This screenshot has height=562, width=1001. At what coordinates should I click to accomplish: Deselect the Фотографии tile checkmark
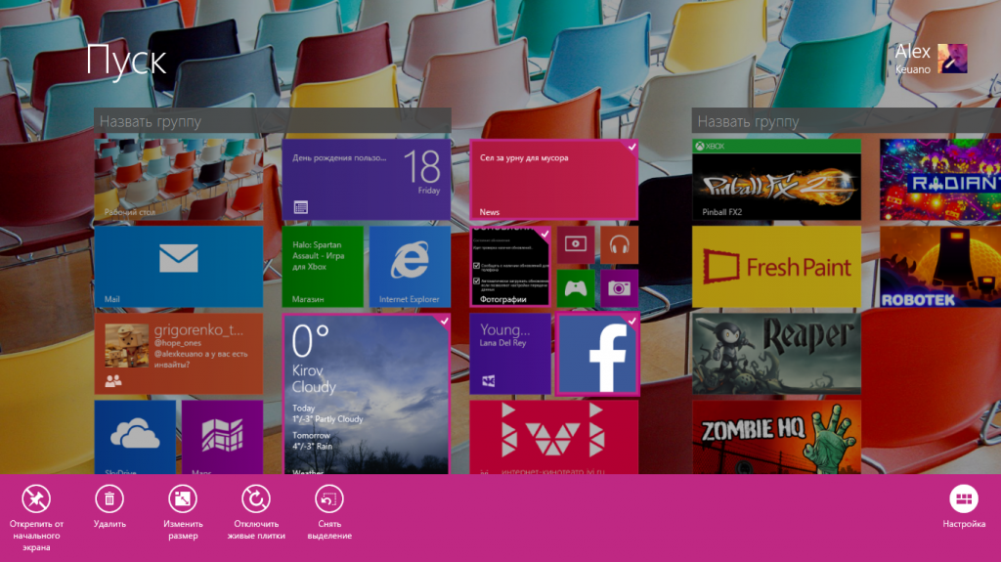tap(544, 234)
